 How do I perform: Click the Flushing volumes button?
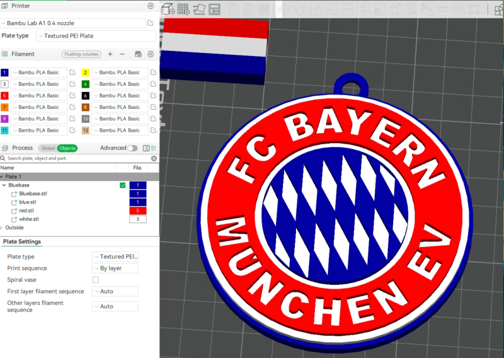[81, 54]
